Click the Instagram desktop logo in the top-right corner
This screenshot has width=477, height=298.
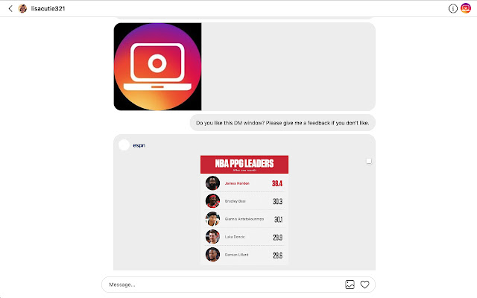(x=465, y=8)
